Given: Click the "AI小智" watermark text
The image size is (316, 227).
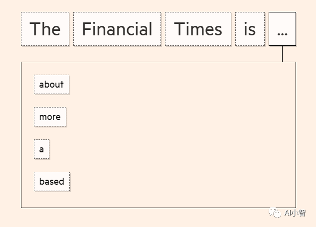Looking at the screenshot, I should coord(295,213).
